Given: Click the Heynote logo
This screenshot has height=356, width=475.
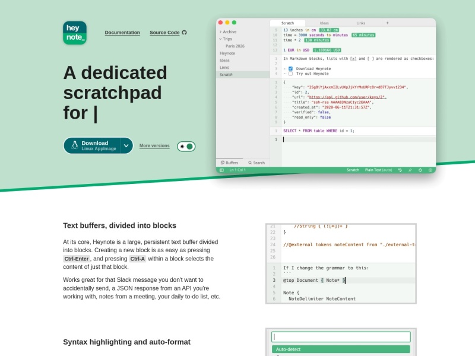Looking at the screenshot, I should point(75,33).
